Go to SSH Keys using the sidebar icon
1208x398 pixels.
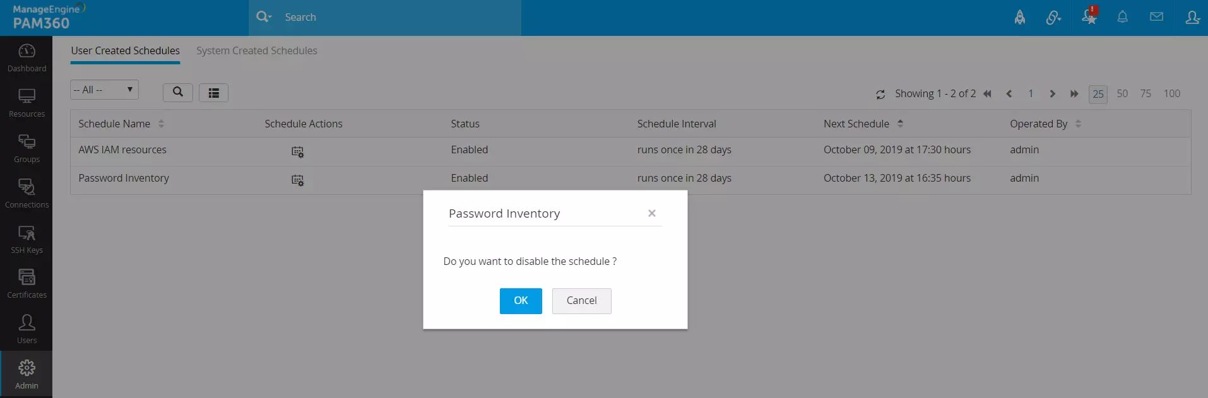coord(27,238)
